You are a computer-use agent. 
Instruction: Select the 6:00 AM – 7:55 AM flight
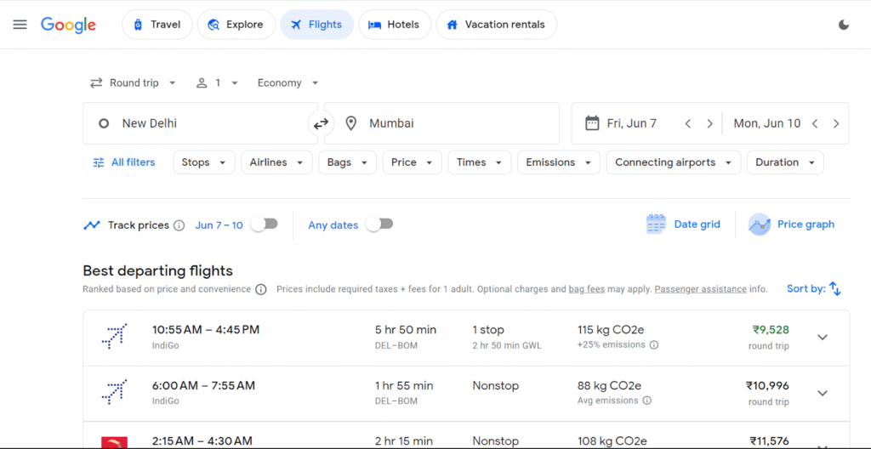point(466,394)
